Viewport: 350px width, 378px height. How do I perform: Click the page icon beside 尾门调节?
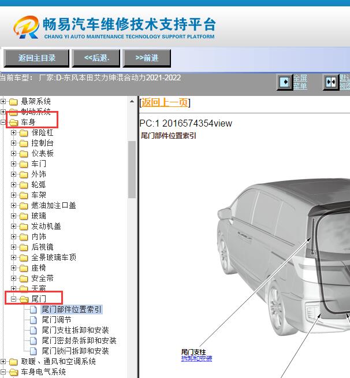tap(33, 320)
